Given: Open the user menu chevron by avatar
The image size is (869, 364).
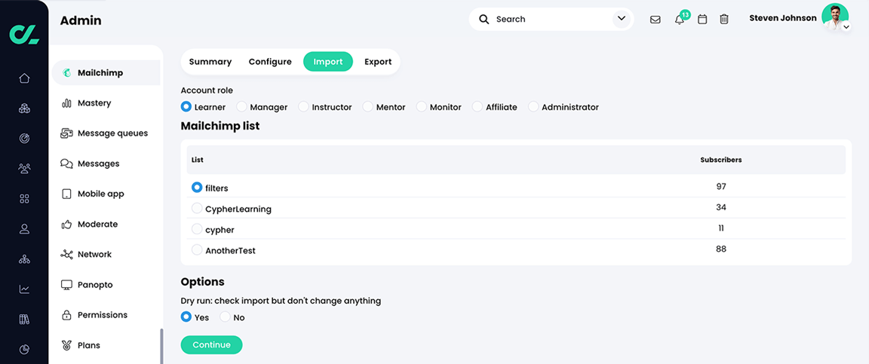Looking at the screenshot, I should pyautogui.click(x=846, y=26).
